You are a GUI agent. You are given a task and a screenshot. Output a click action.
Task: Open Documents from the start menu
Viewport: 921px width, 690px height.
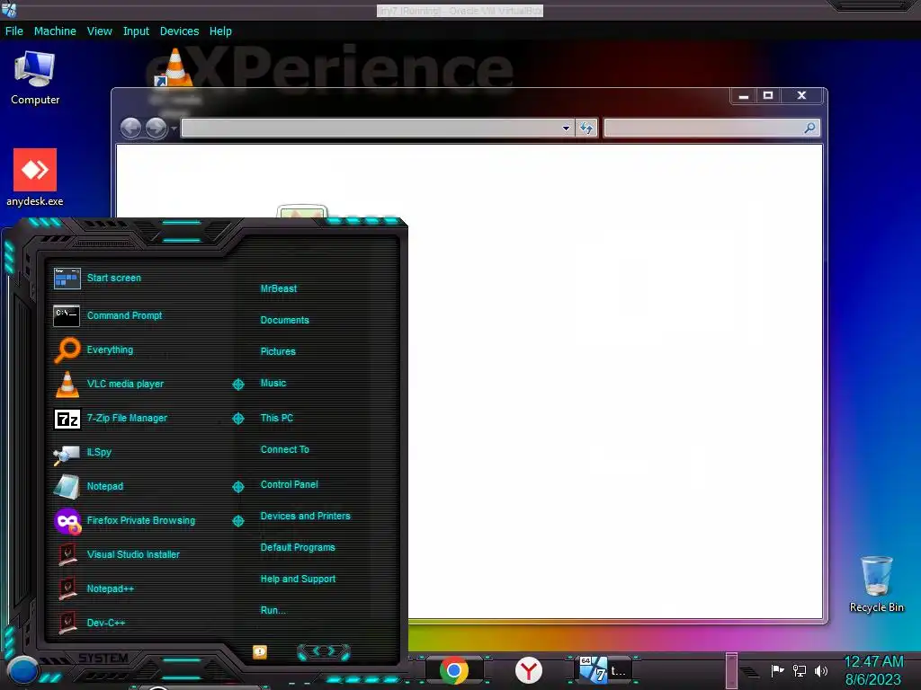(285, 321)
